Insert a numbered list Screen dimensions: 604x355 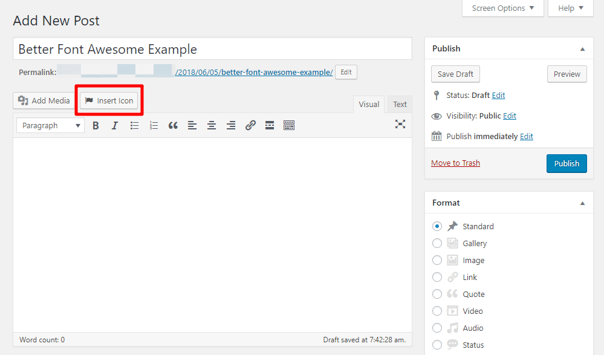pos(154,125)
